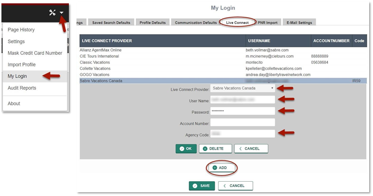Click code IR59 cell
The width and height of the screenshot is (373, 196).
[356, 81]
